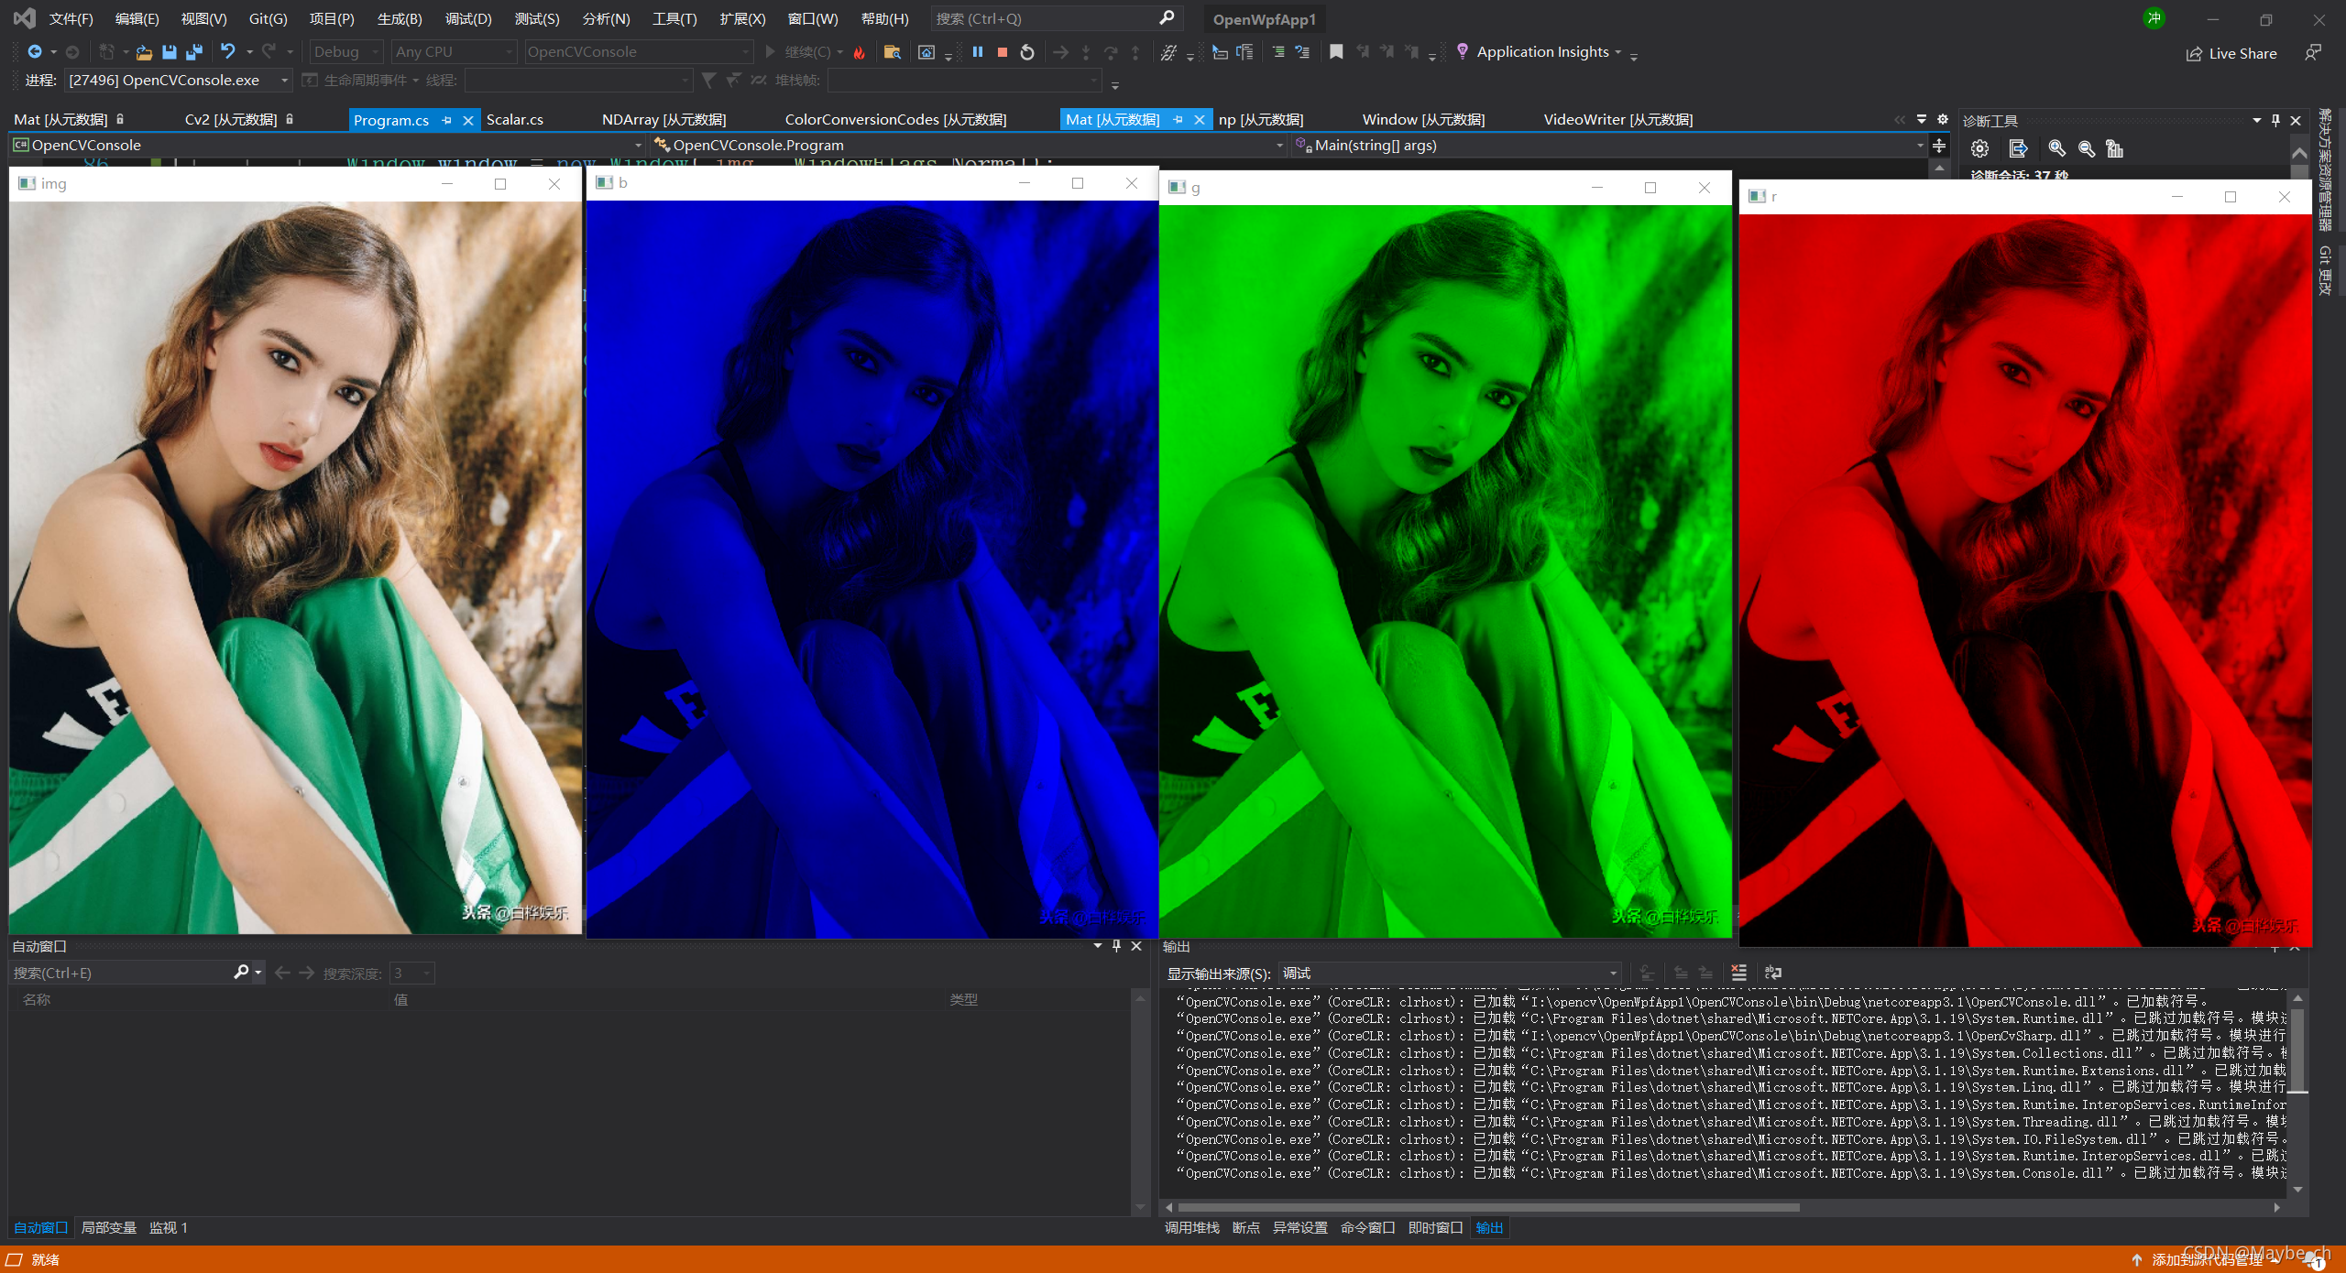Click the Restart debugging icon

[x=1027, y=52]
